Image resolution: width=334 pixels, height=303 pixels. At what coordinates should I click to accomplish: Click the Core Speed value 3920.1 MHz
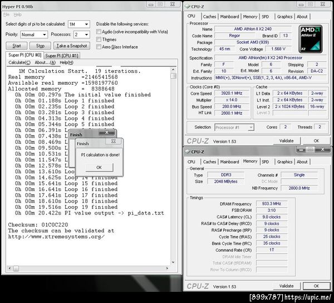[232, 93]
